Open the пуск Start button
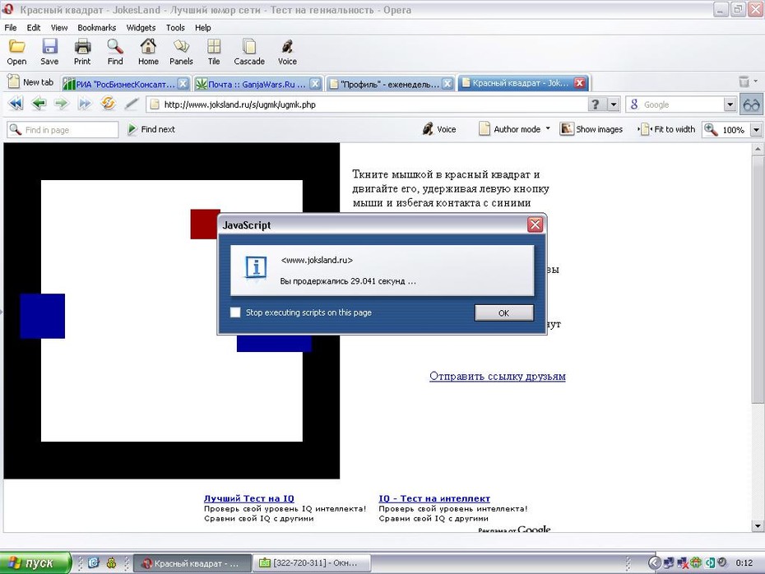 pyautogui.click(x=35, y=563)
